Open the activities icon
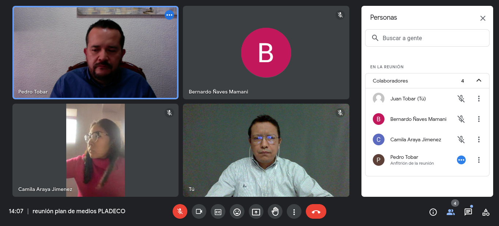This screenshot has width=499, height=226. (486, 212)
